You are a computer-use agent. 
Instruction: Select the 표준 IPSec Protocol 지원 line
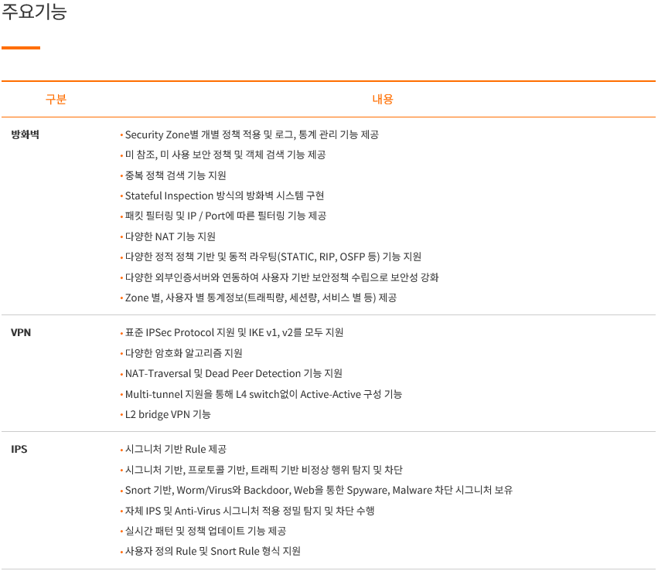tap(234, 332)
